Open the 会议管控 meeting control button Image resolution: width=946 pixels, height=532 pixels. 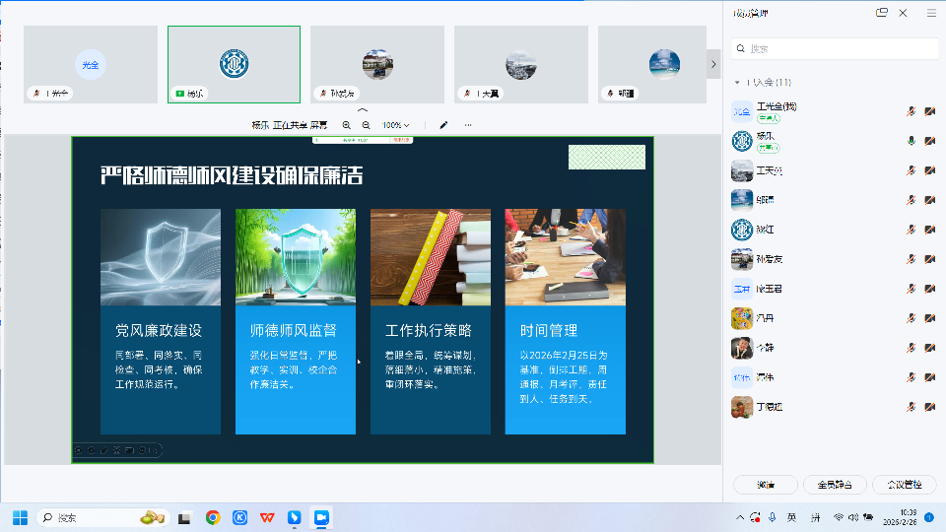pos(905,485)
